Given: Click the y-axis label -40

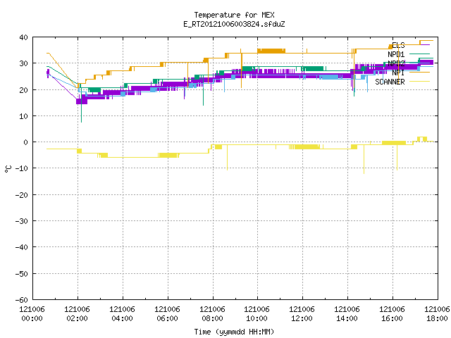Looking at the screenshot, I should pyautogui.click(x=22, y=247).
